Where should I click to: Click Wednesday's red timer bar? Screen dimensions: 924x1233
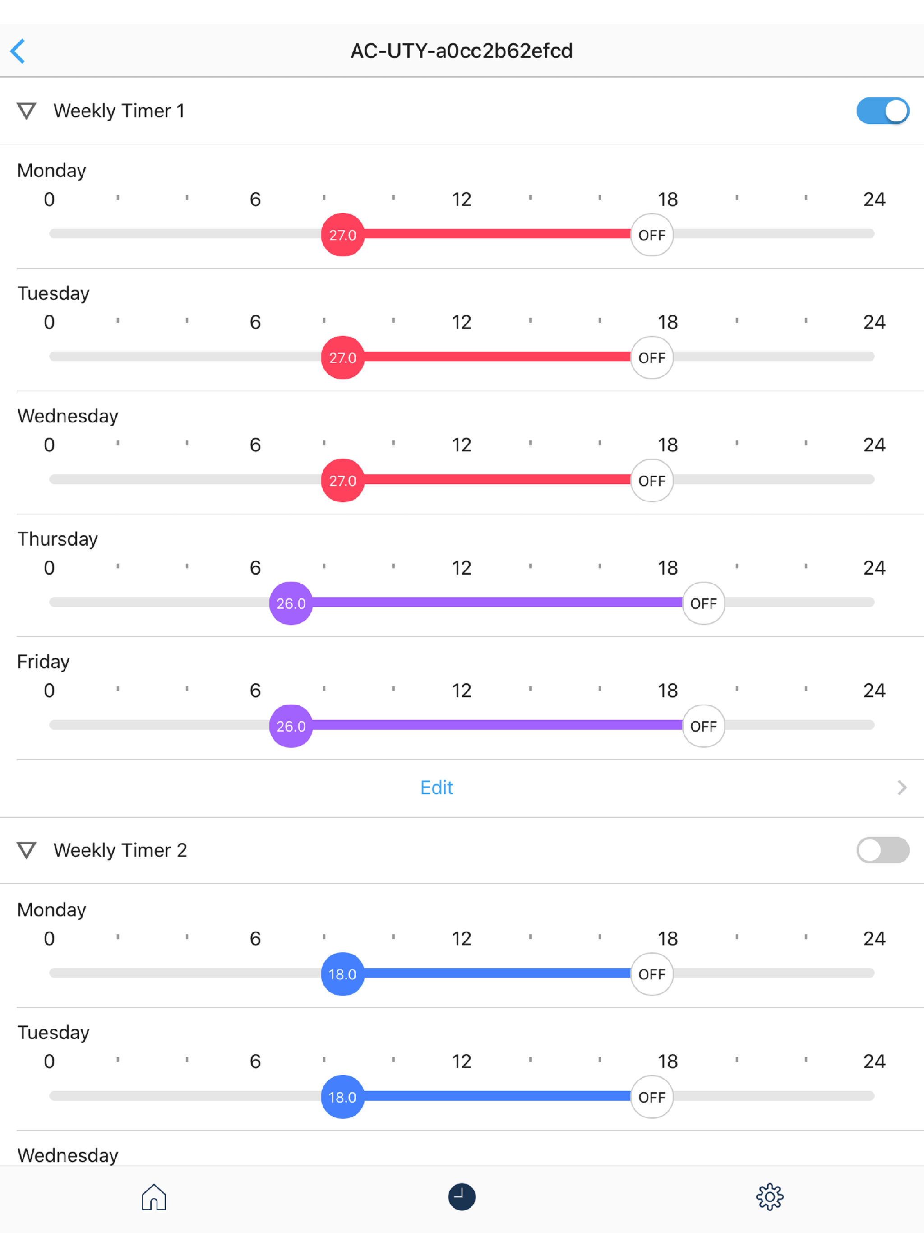(497, 479)
